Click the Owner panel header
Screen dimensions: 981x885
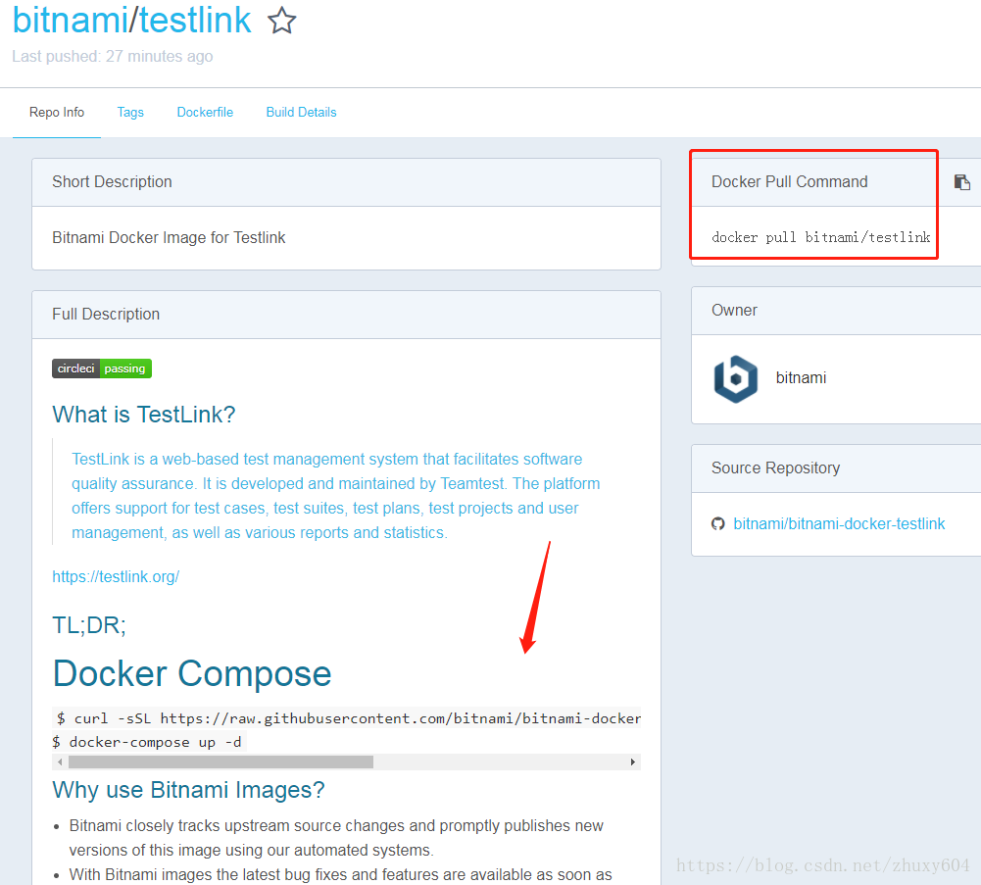pos(836,311)
